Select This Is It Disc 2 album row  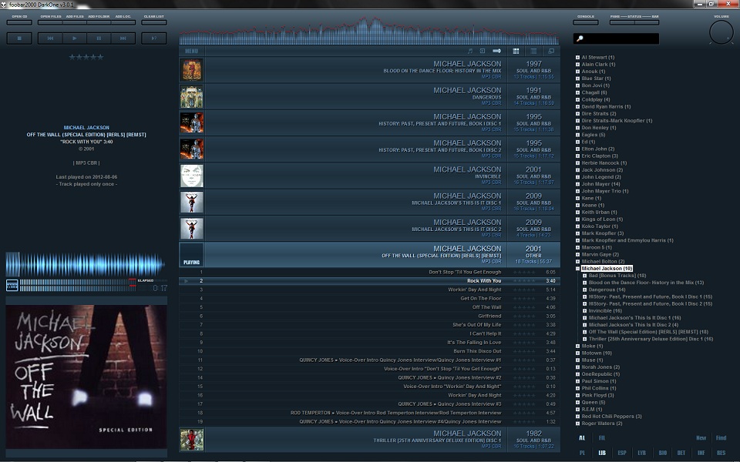click(369, 228)
